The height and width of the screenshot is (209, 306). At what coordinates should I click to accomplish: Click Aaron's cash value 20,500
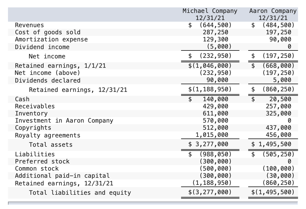pyautogui.click(x=280, y=99)
